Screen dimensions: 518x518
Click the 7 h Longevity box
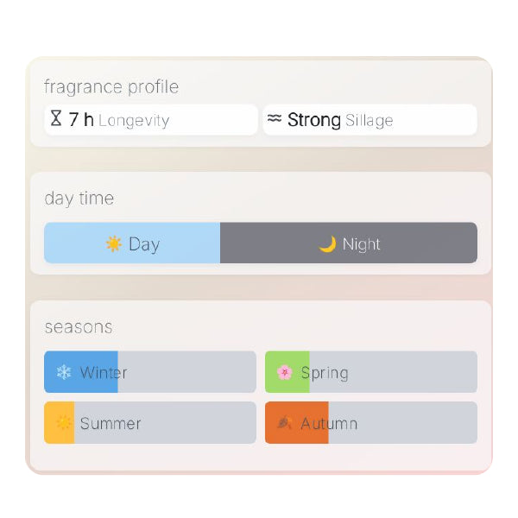tap(151, 120)
